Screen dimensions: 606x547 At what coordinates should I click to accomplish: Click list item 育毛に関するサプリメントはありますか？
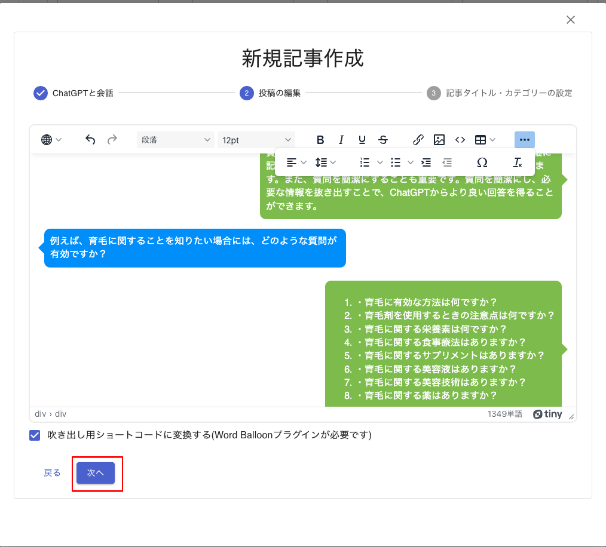tap(455, 355)
